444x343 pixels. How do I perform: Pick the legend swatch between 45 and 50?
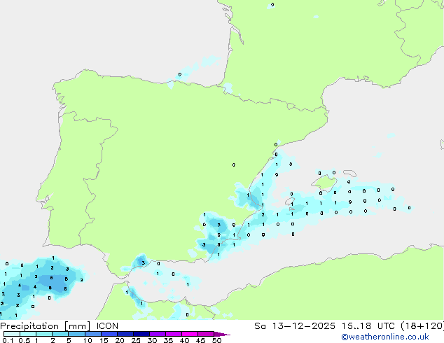[x=206, y=334]
